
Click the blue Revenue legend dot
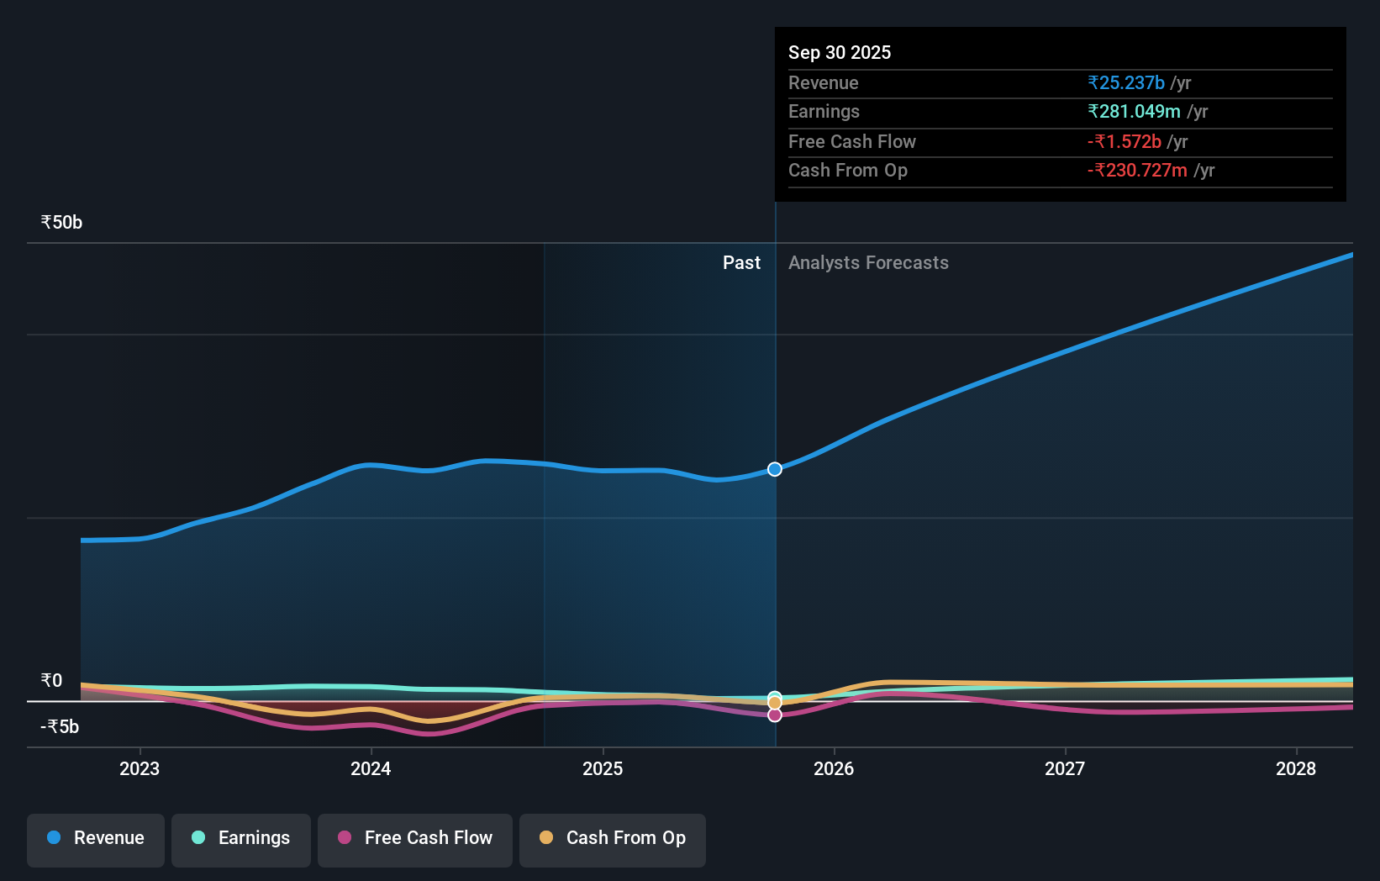click(x=55, y=837)
